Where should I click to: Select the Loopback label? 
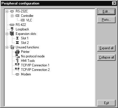tap(22, 29)
